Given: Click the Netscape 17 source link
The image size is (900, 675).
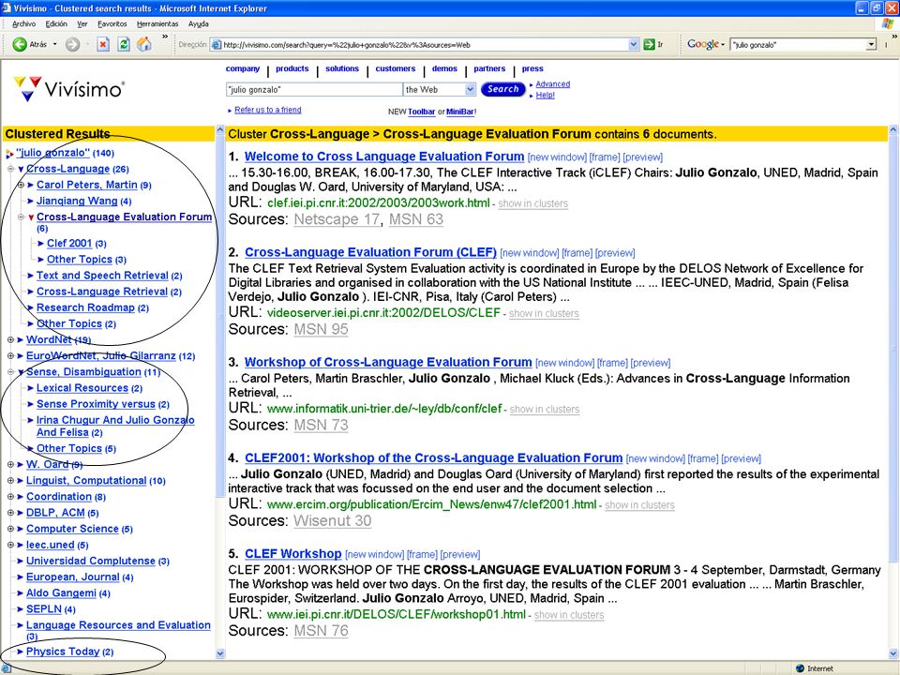Looking at the screenshot, I should tap(337, 219).
